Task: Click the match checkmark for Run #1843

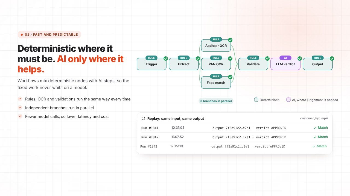Action: 314,146
